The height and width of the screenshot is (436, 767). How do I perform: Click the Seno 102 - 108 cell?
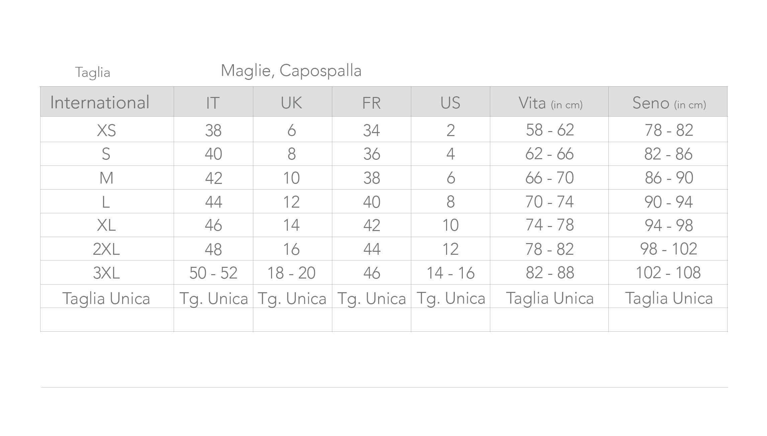click(x=668, y=273)
